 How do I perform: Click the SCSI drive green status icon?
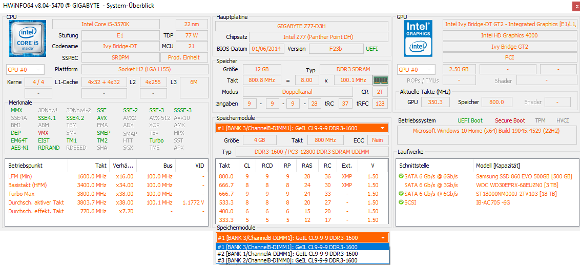401,202
